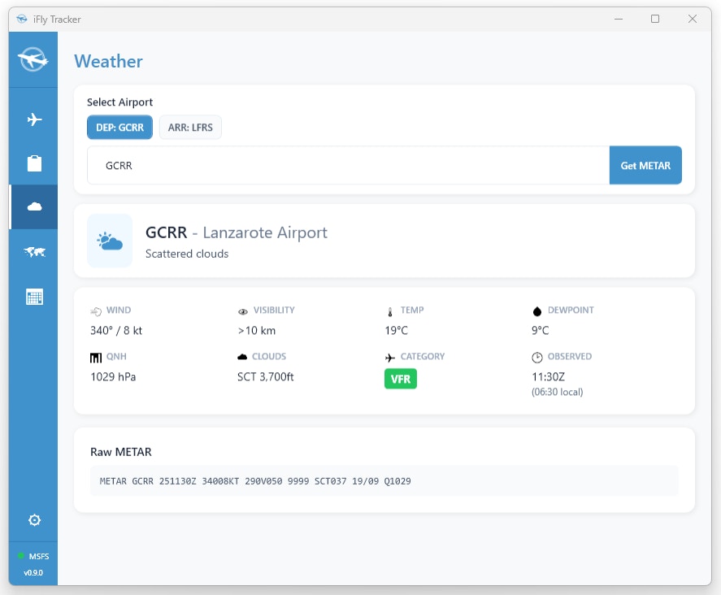The image size is (721, 595).
Task: Open the calendar grid sidebar icon
Action: 34,297
